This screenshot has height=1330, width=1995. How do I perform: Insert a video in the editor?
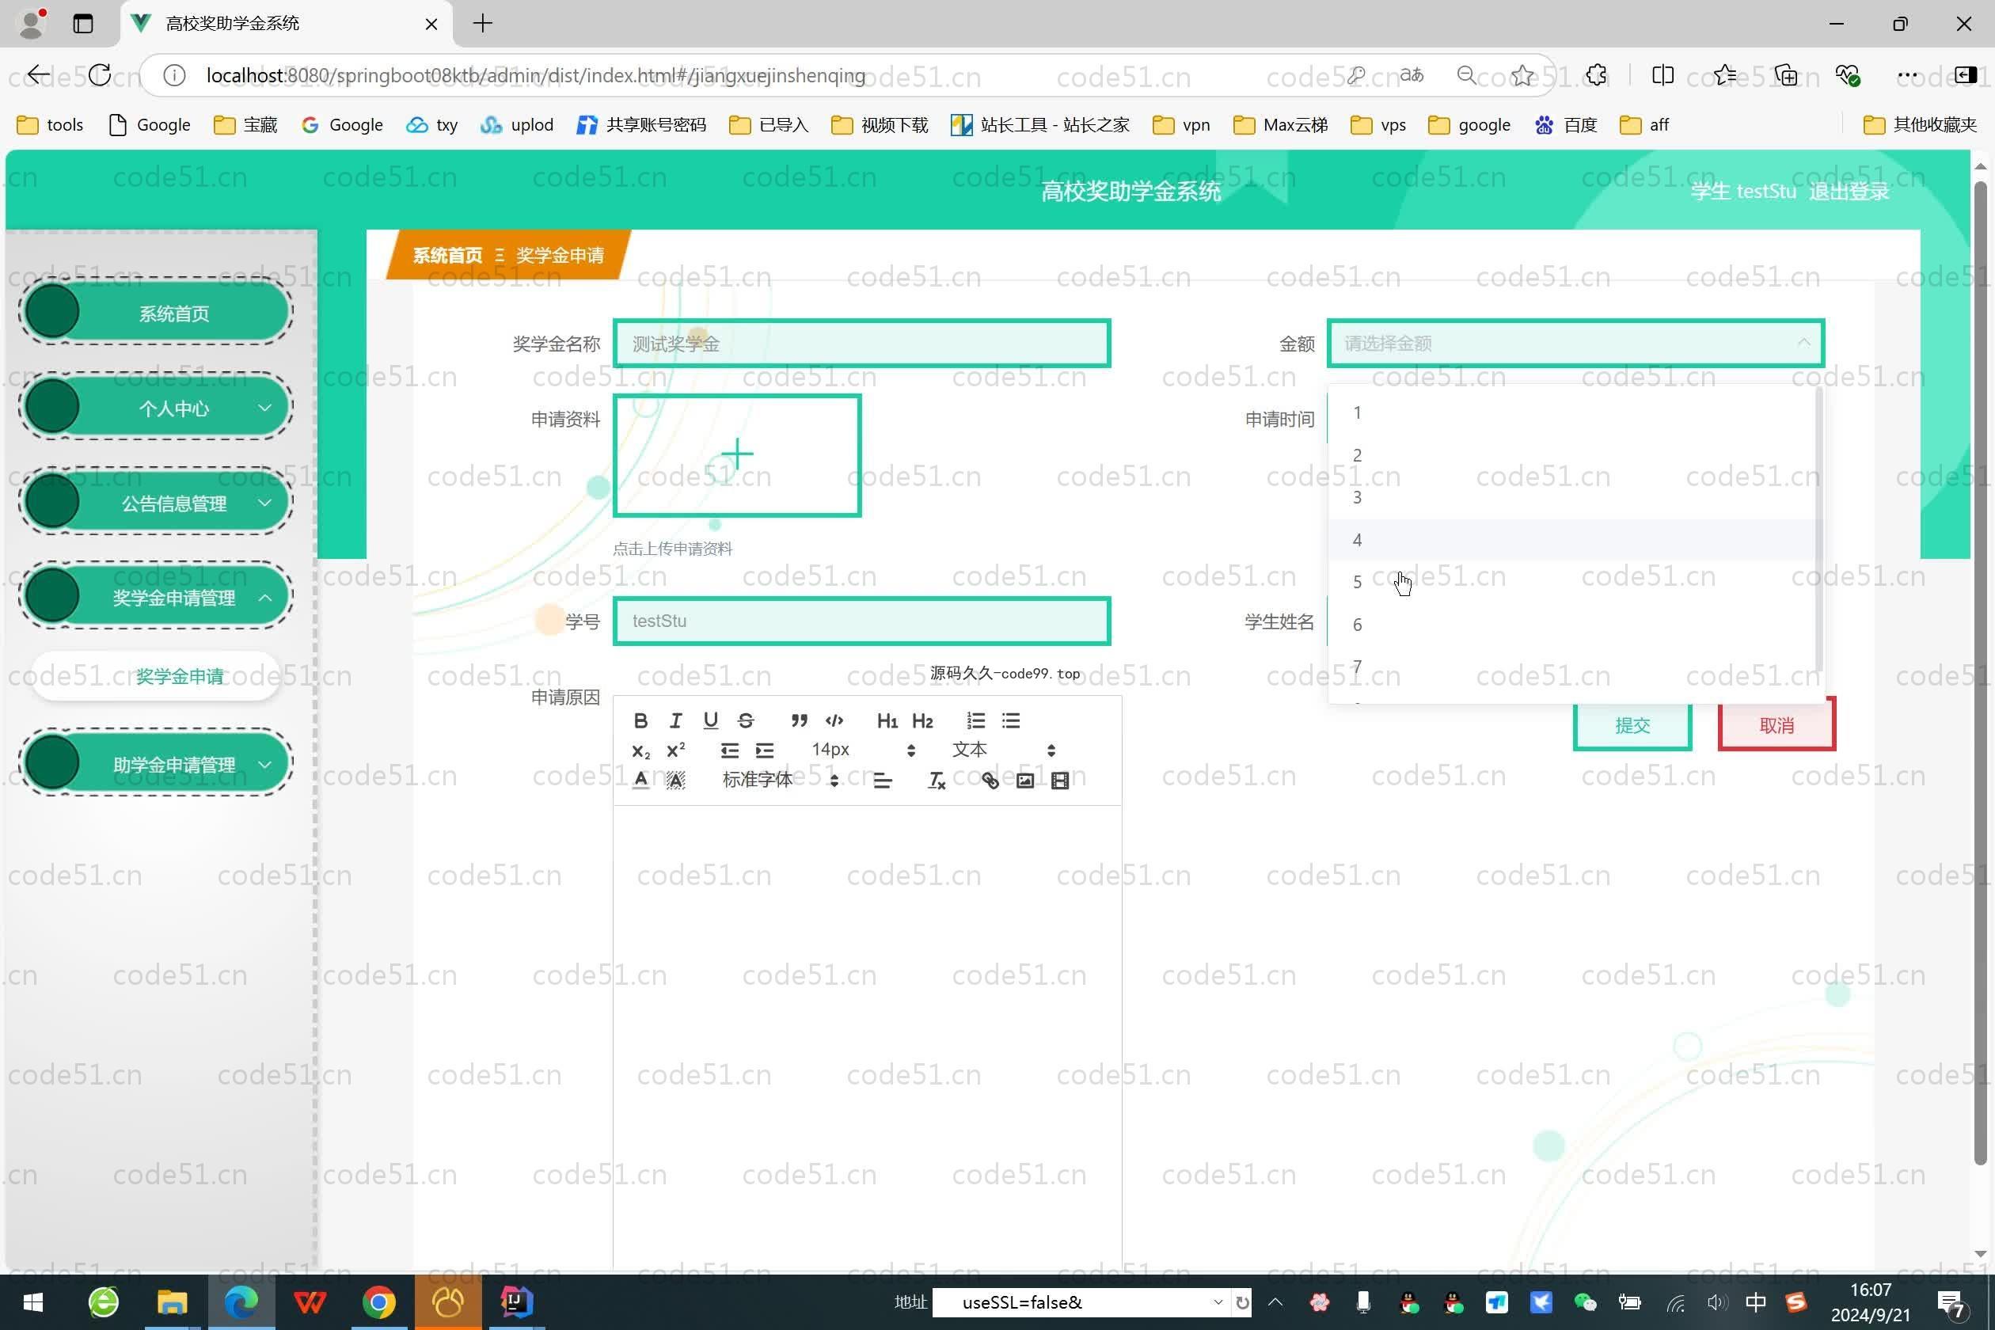[1060, 781]
